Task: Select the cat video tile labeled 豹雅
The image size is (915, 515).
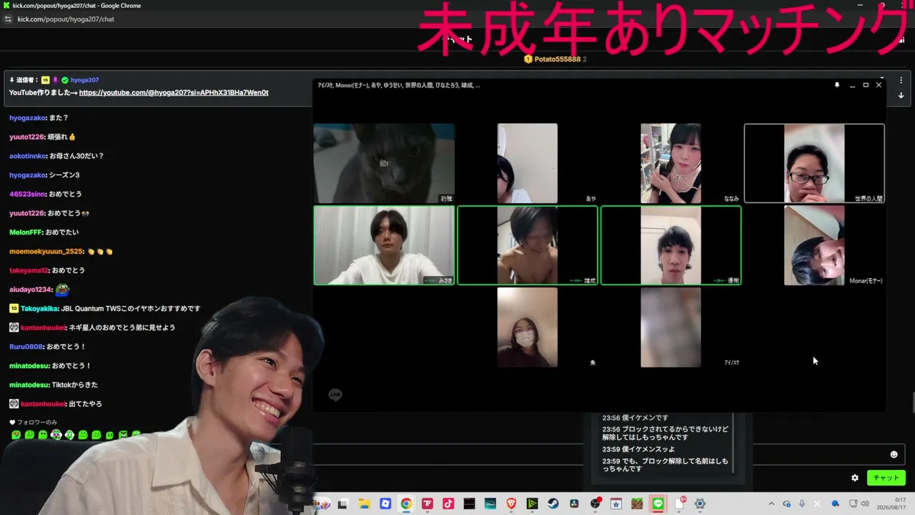Action: point(384,163)
